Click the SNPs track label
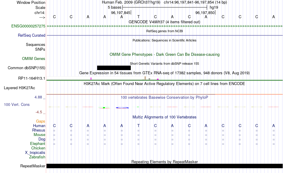The width and height of the screenshot is (283, 173). (40, 49)
